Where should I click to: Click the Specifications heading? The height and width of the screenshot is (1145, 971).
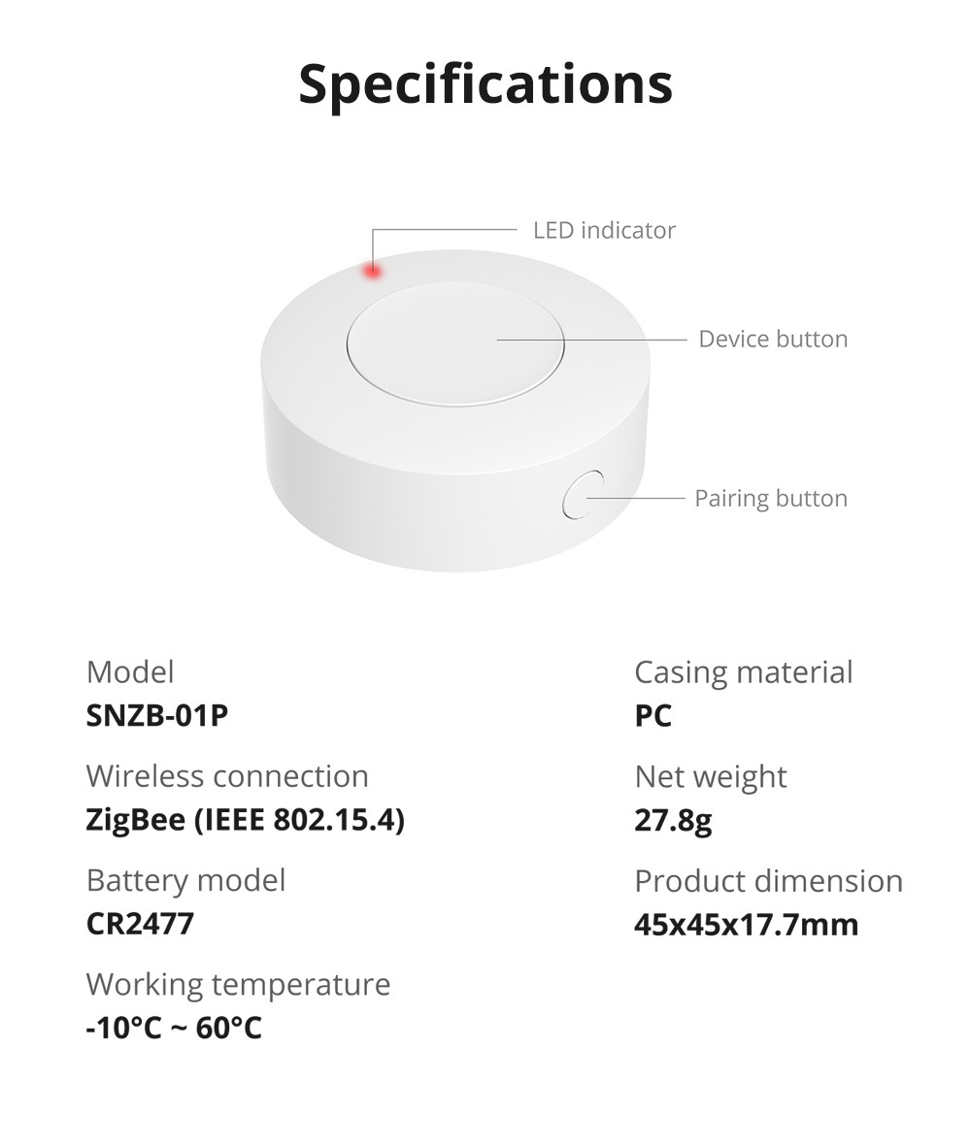point(485,84)
